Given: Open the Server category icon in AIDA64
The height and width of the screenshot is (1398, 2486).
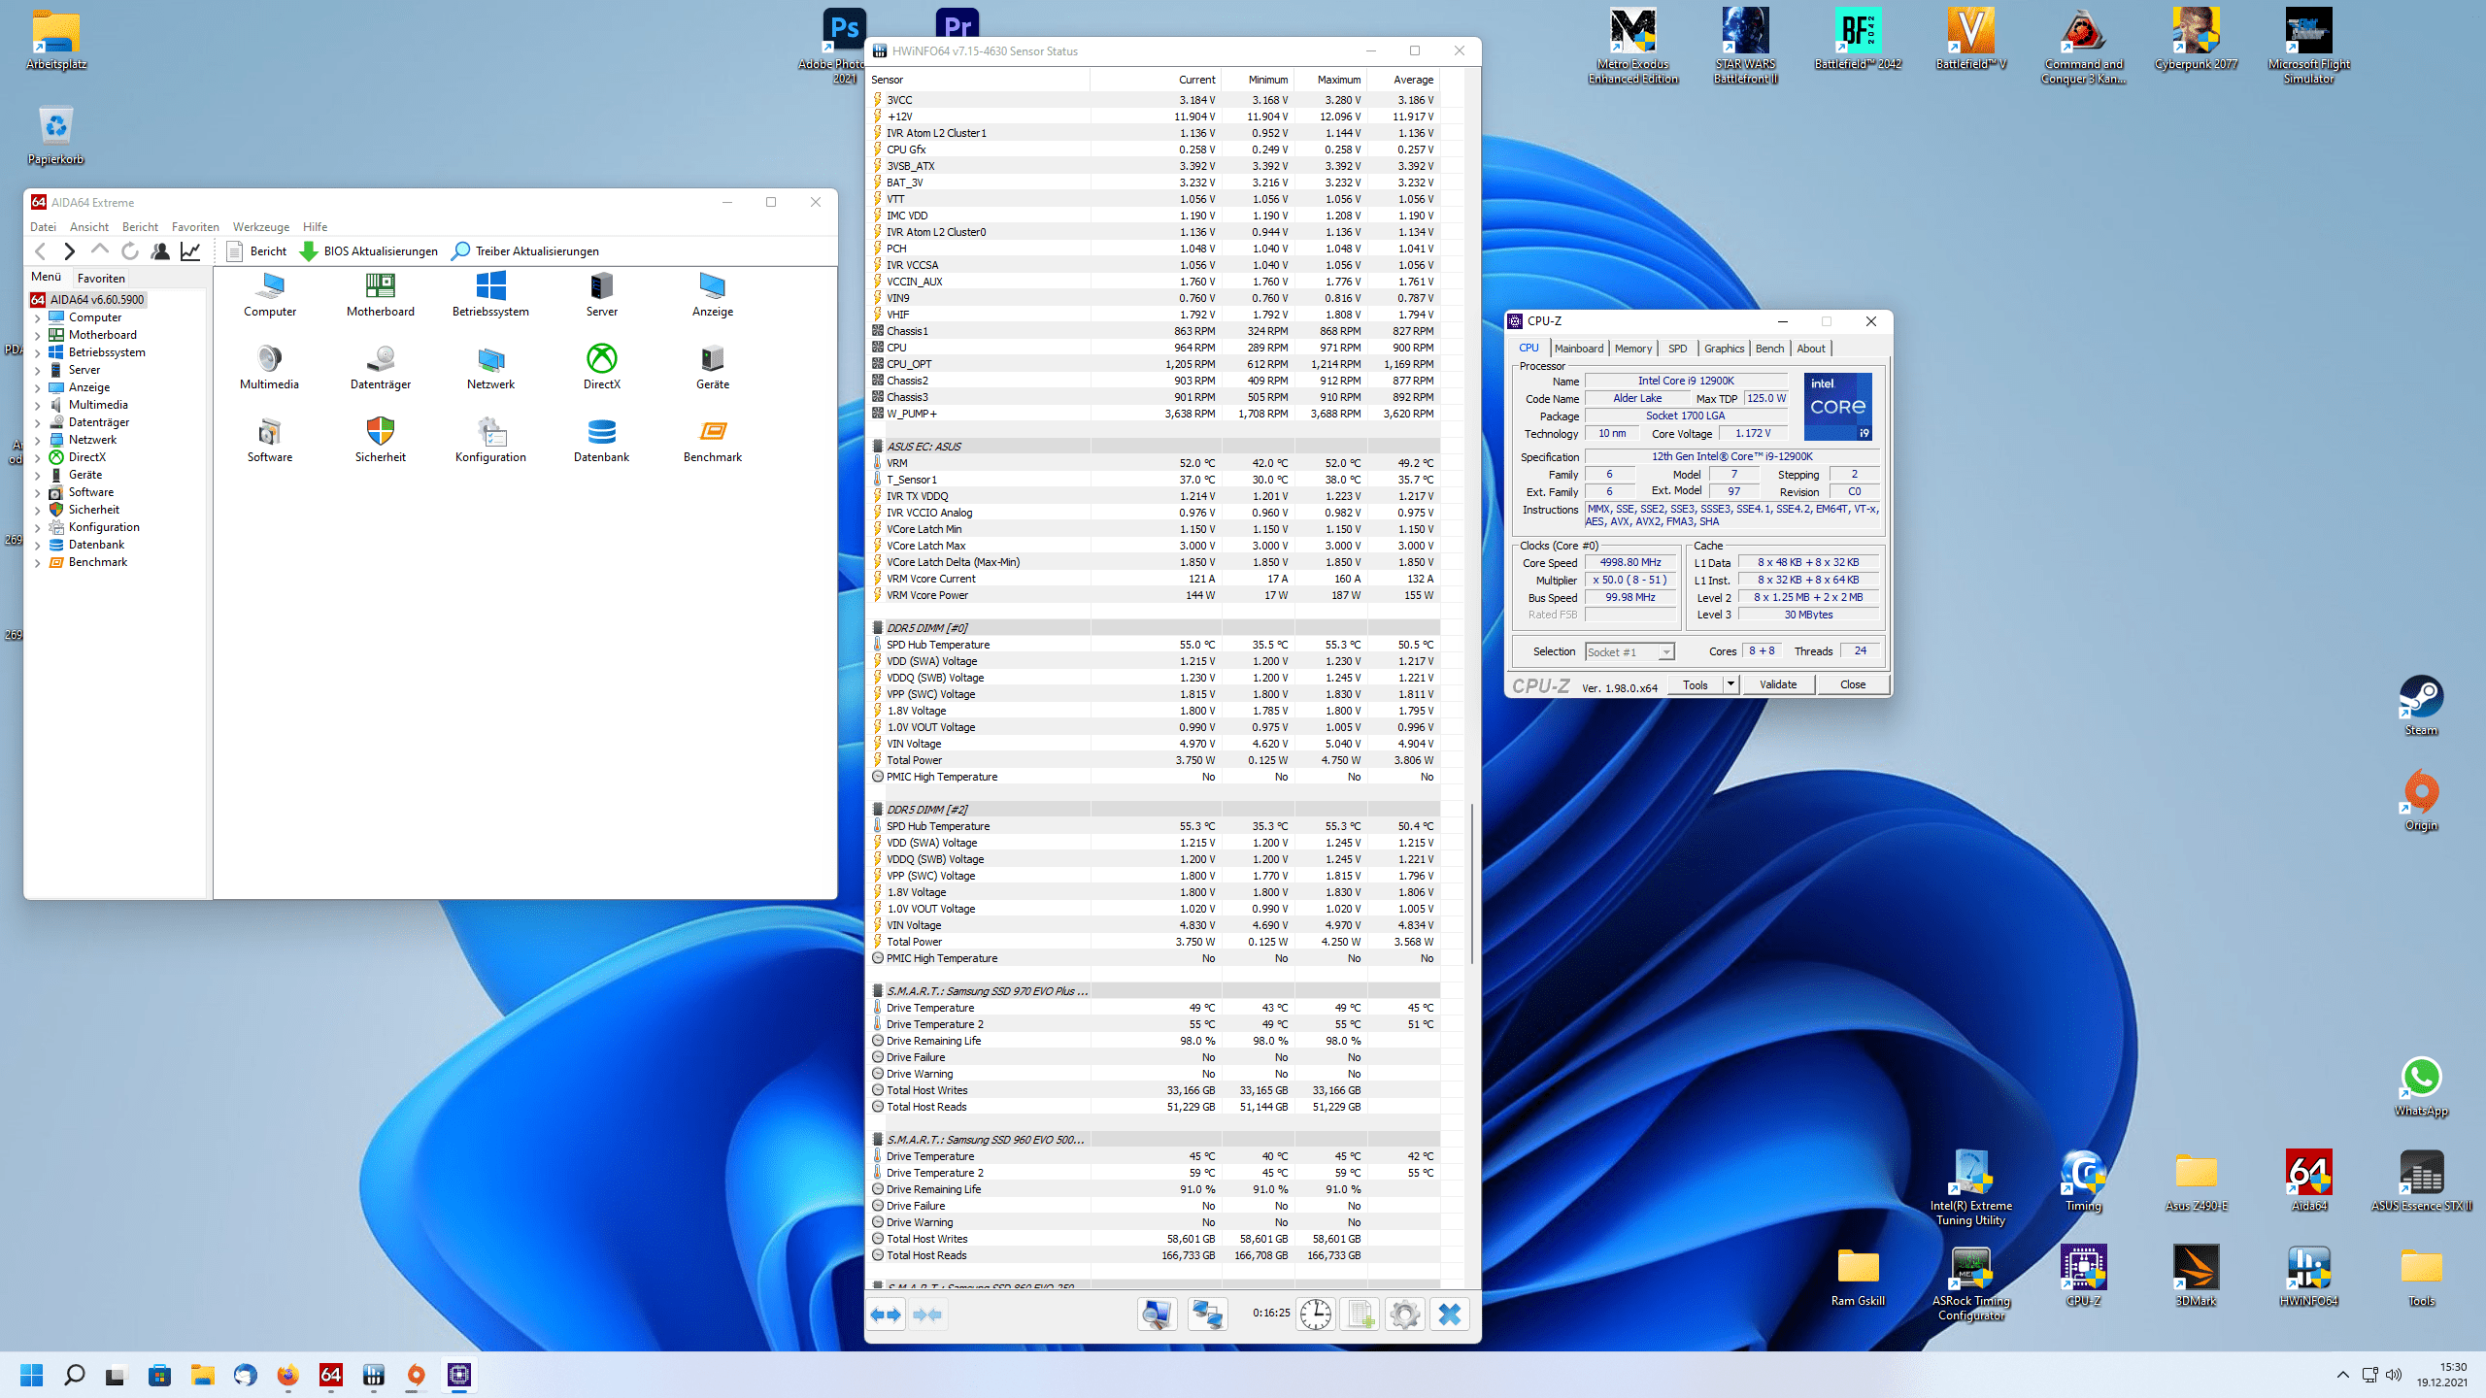Looking at the screenshot, I should pos(601,294).
